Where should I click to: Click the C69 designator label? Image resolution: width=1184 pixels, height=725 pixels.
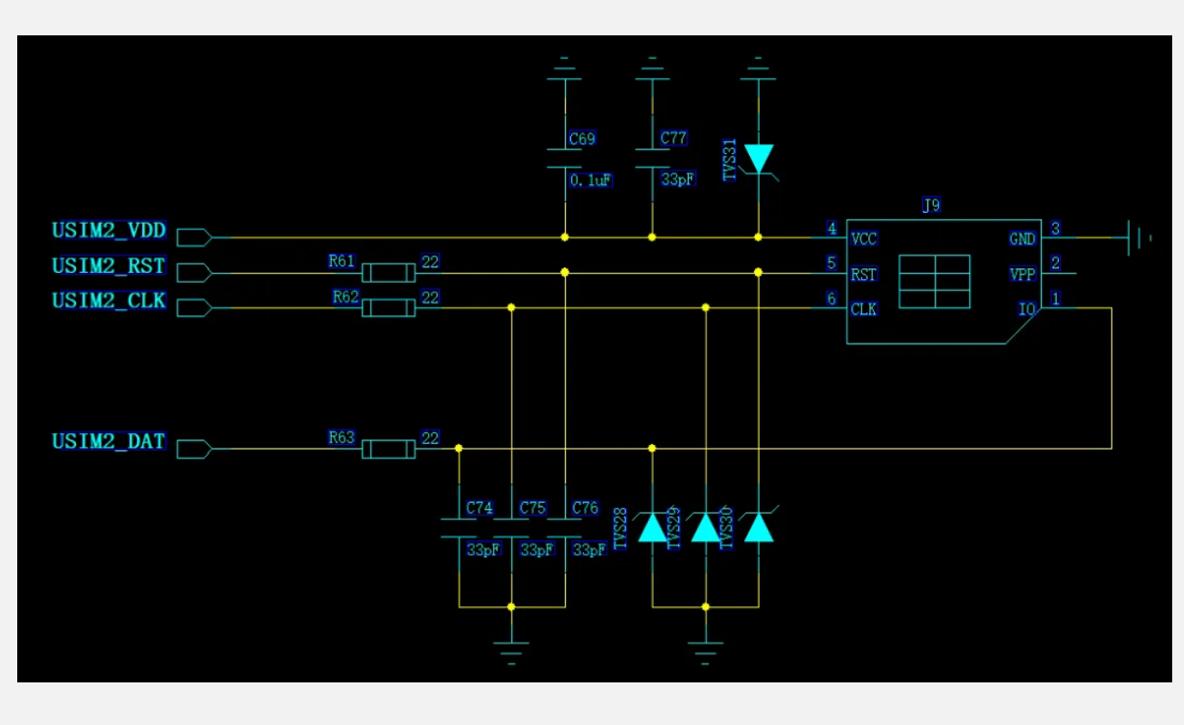click(x=582, y=139)
